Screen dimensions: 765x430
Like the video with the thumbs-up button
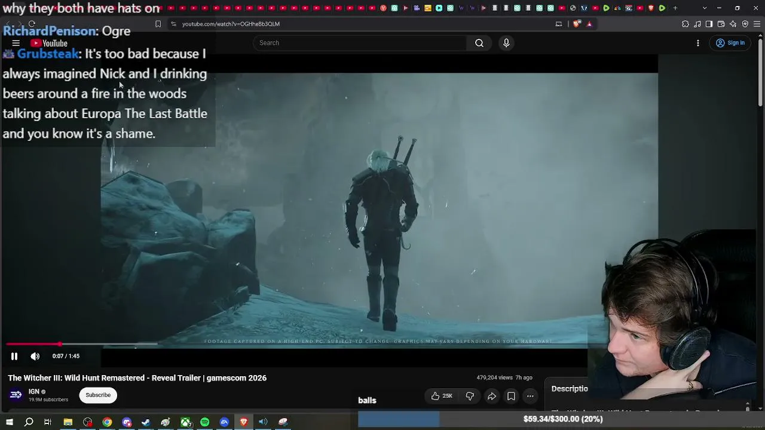[x=442, y=396]
